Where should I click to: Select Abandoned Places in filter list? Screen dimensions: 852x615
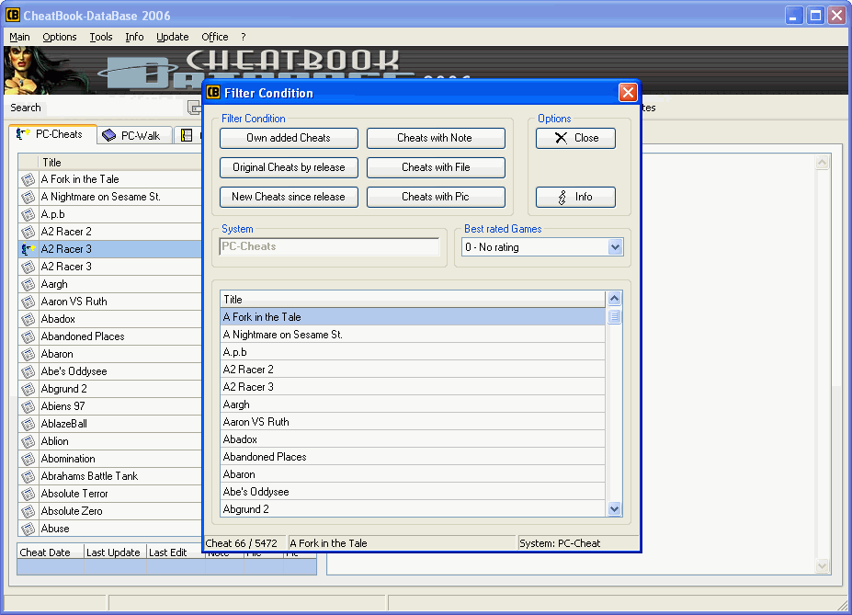pos(265,457)
